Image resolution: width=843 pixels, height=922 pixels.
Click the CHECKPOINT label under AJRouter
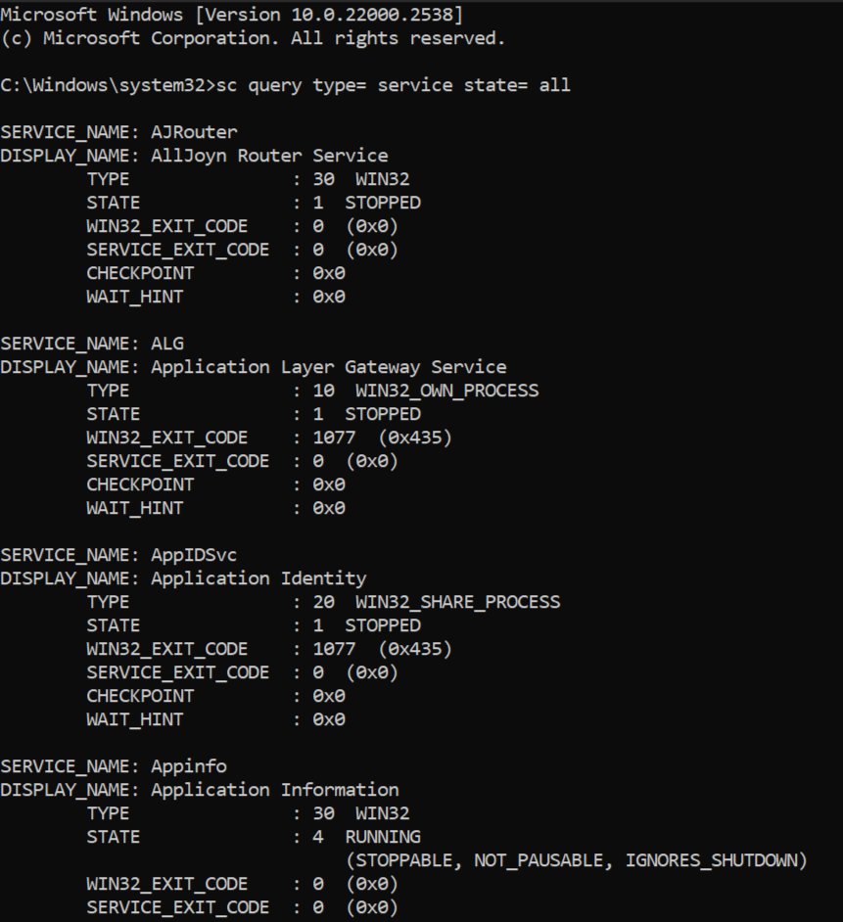tap(140, 273)
